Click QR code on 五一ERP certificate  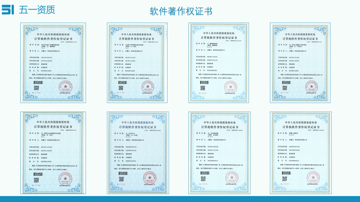pos(36,180)
